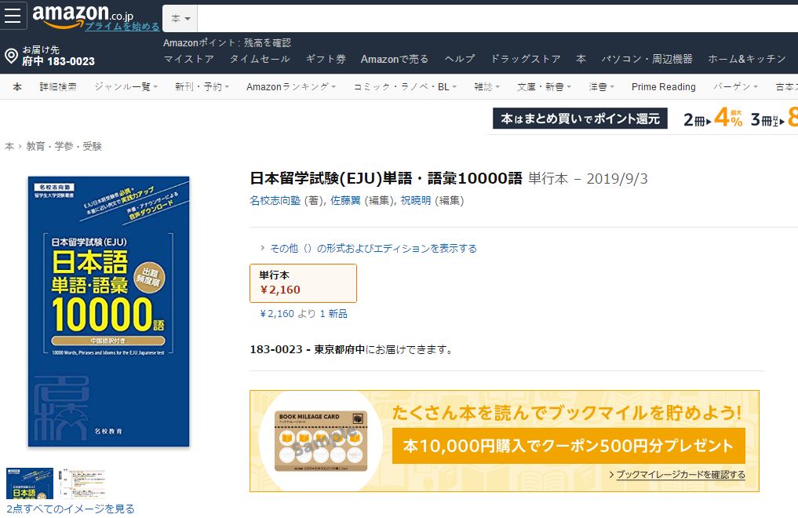Screen dimensions: 798x518
Task: Open the 新刊・予約 menu
Action: tap(202, 87)
